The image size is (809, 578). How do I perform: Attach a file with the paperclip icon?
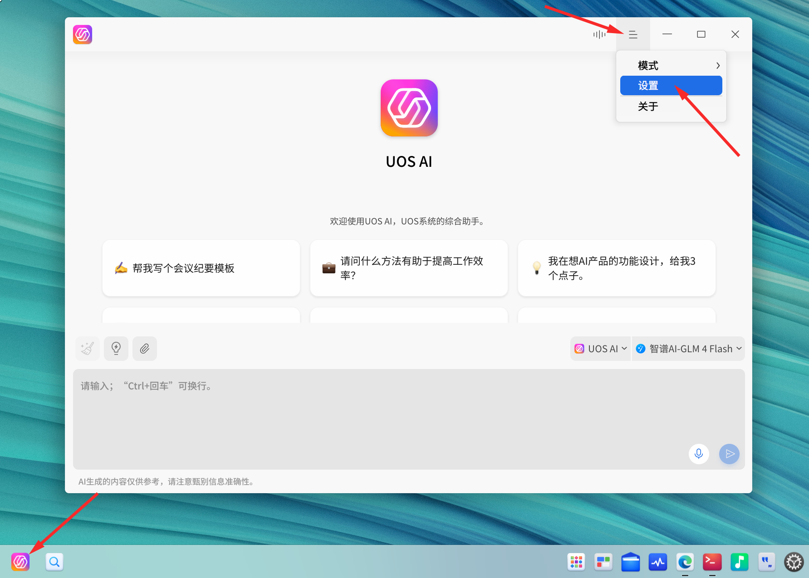(x=145, y=349)
